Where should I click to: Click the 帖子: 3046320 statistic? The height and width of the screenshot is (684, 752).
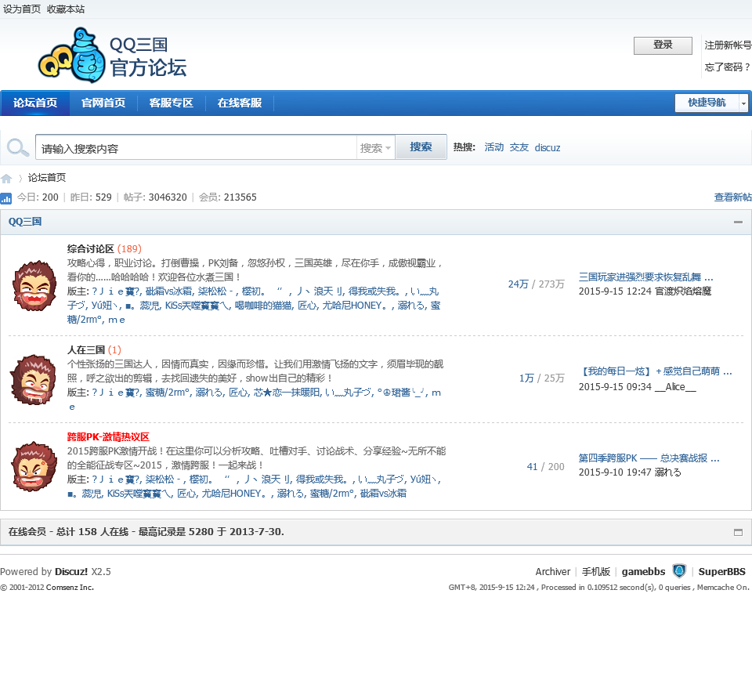[x=155, y=197]
